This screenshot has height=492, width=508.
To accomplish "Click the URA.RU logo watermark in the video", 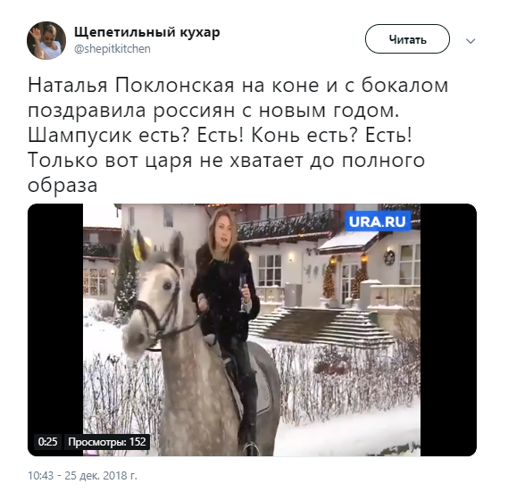I will point(378,221).
